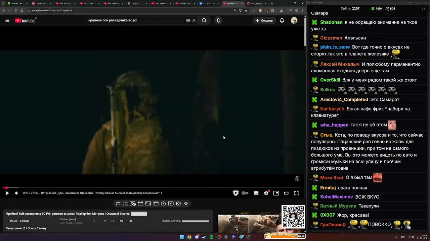Switch to the НАКРУТКА browser tab
The image size is (430, 241).
(162, 3)
